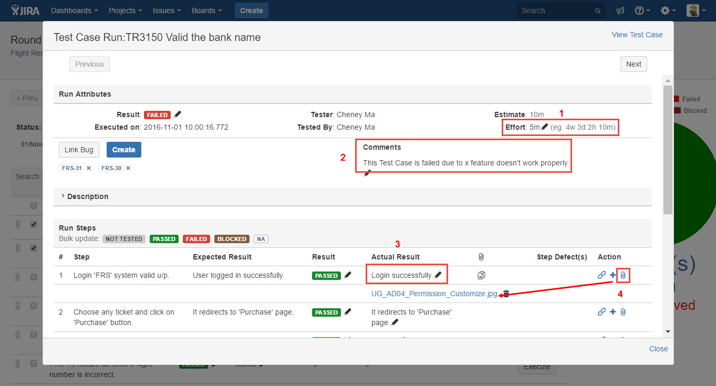This screenshot has width=716, height=386.
Task: Click Executed on 2016-11-01 timestamp
Action: pos(186,127)
